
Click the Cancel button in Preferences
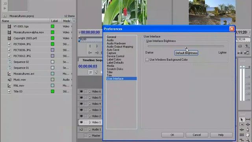click(197, 135)
